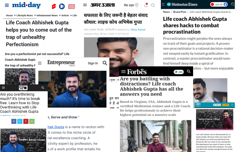Click the Forbes JOIN WhatsApp button
Image resolution: width=238 pixels, height=152 pixels.
pos(179,72)
